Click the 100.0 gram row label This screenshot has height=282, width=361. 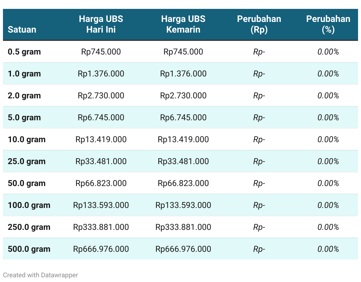29,205
